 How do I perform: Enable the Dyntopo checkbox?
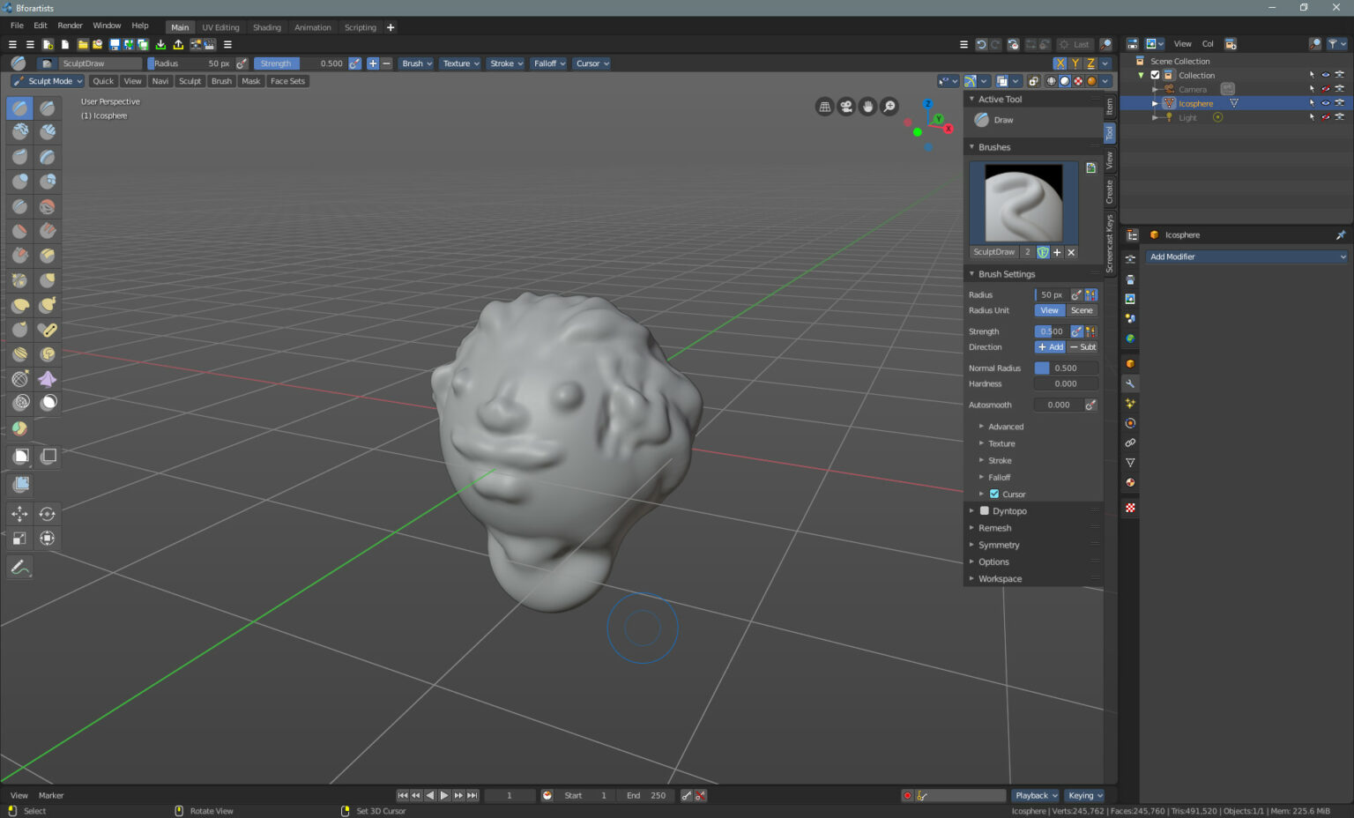coord(985,511)
